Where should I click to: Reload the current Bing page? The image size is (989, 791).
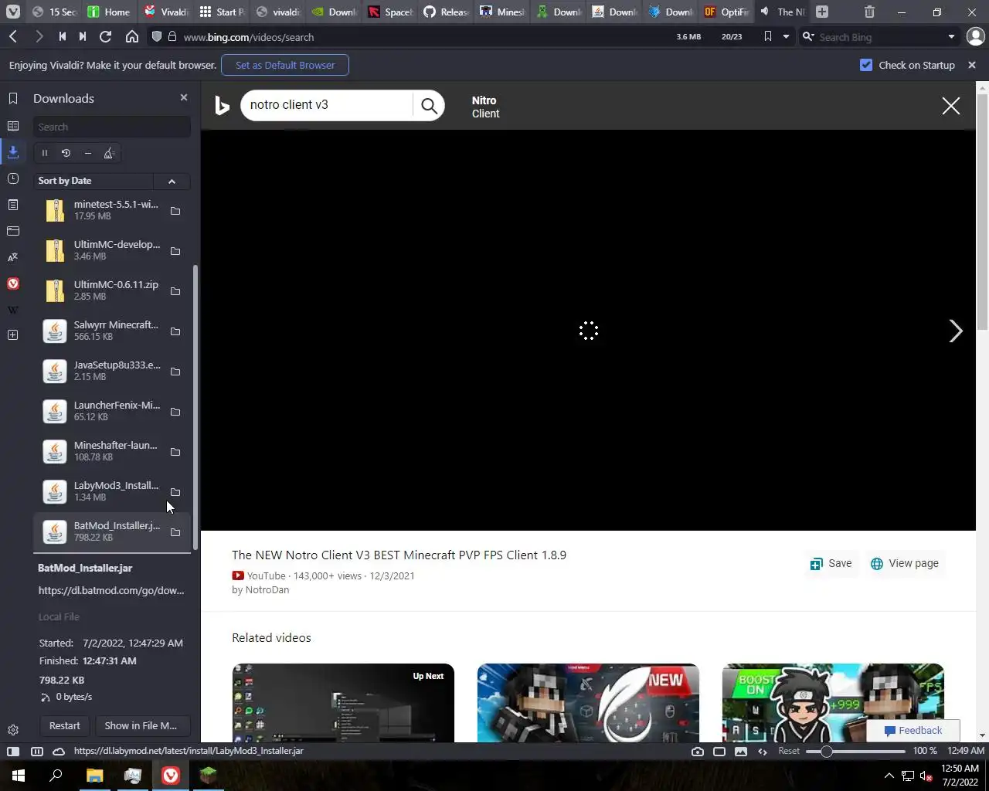tap(106, 36)
